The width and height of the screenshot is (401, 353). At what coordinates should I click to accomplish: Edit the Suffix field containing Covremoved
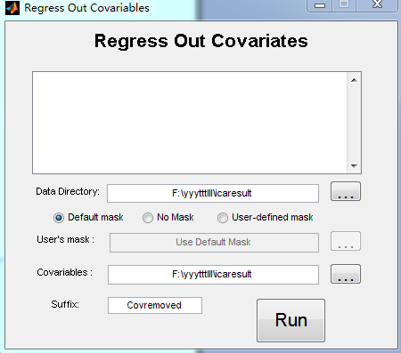[x=155, y=305]
